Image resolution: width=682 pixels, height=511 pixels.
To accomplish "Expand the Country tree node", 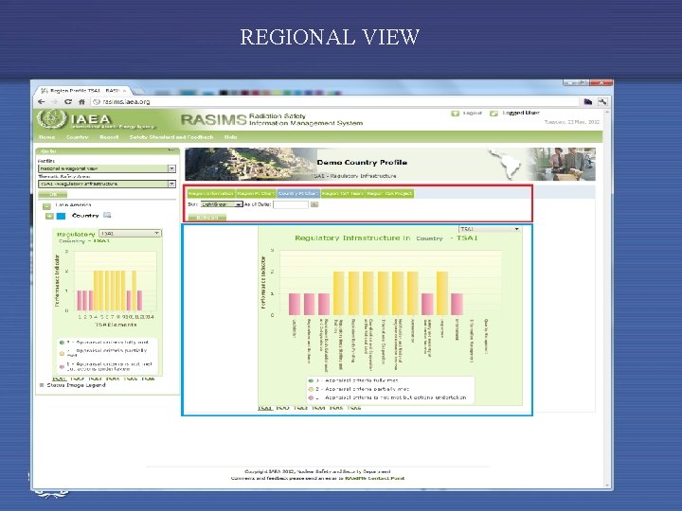I will coord(49,216).
